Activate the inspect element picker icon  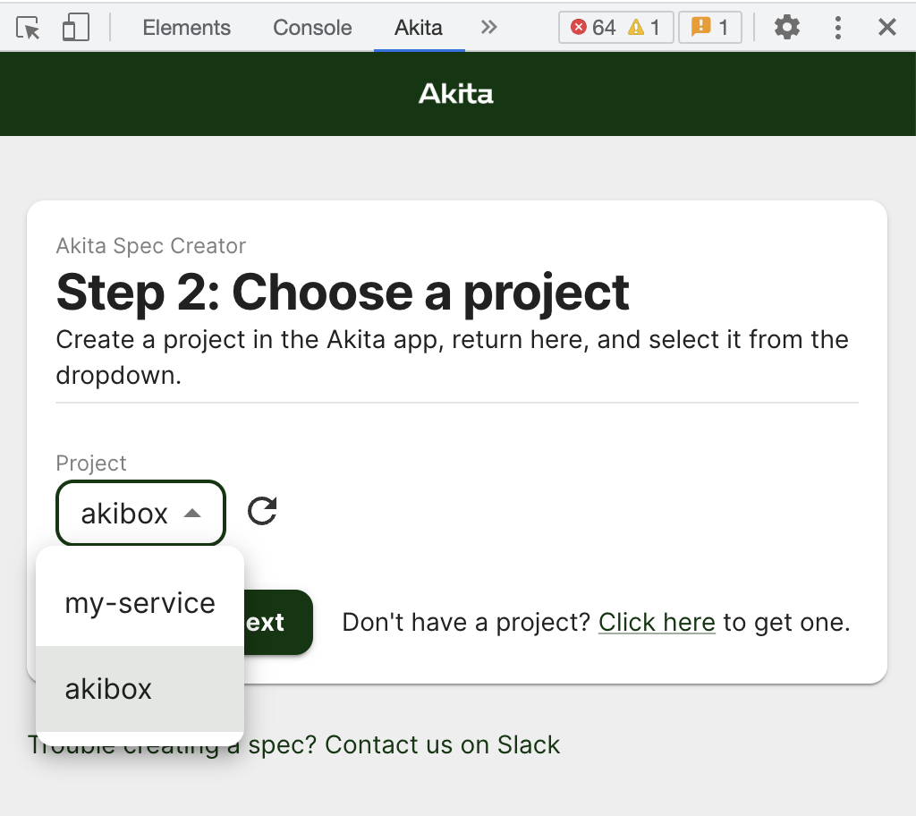28,28
